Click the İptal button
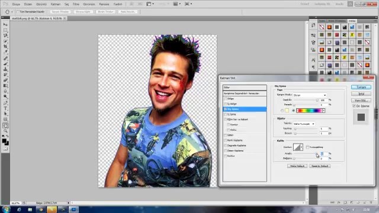The width and height of the screenshot is (379, 213). (x=361, y=93)
